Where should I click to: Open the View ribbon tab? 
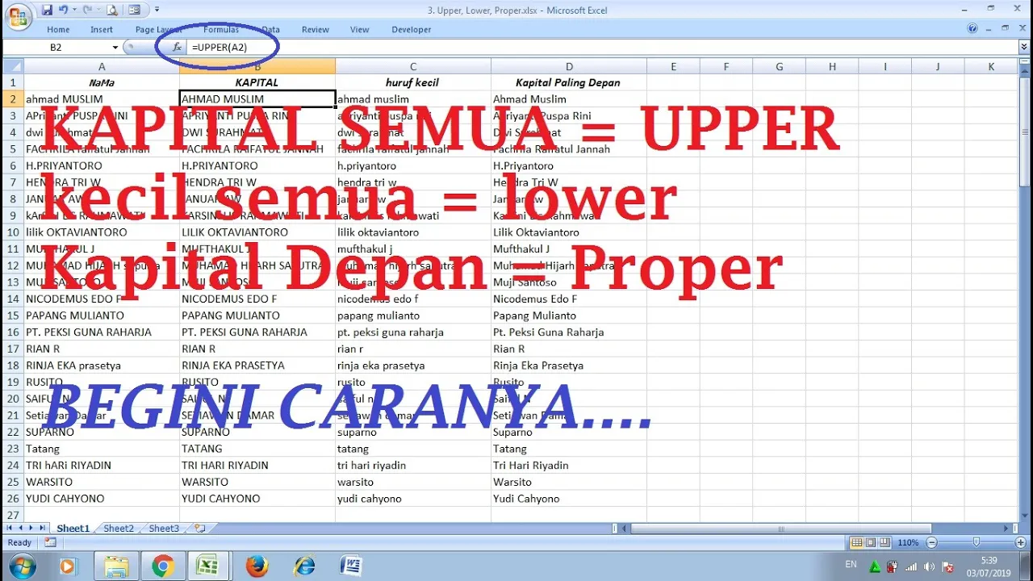tap(360, 30)
